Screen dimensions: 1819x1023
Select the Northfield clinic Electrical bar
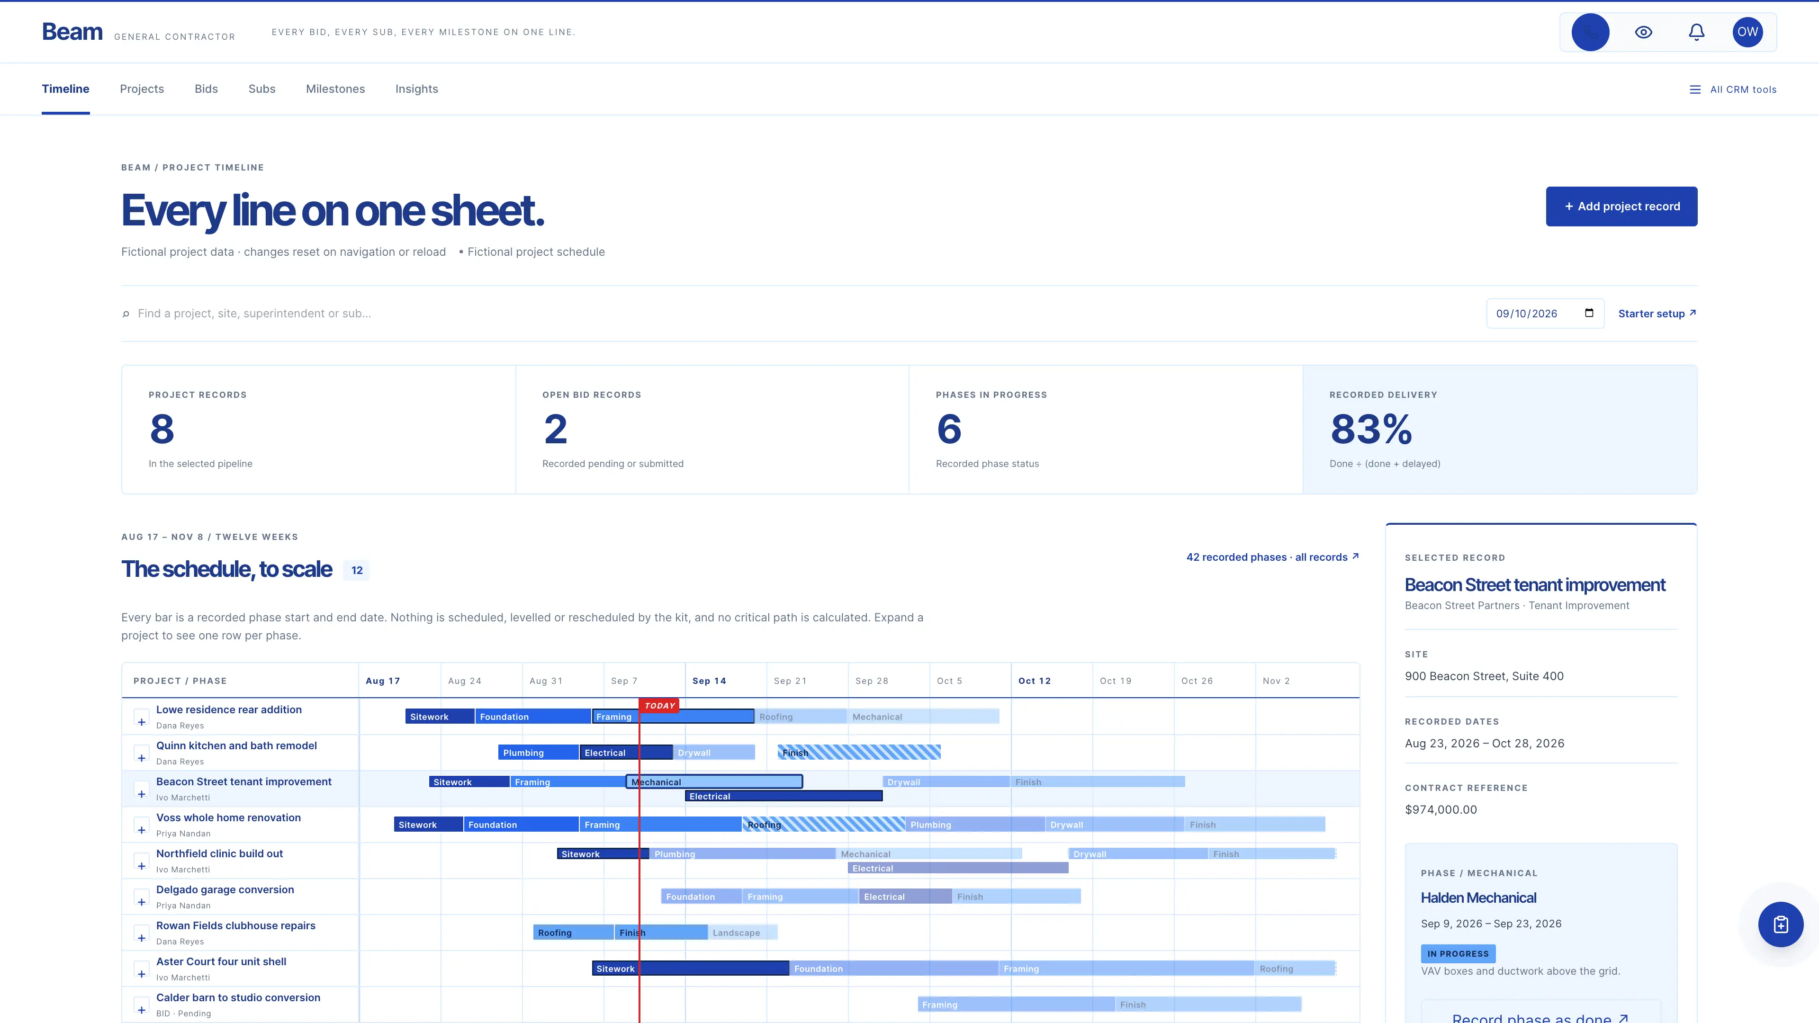[958, 868]
